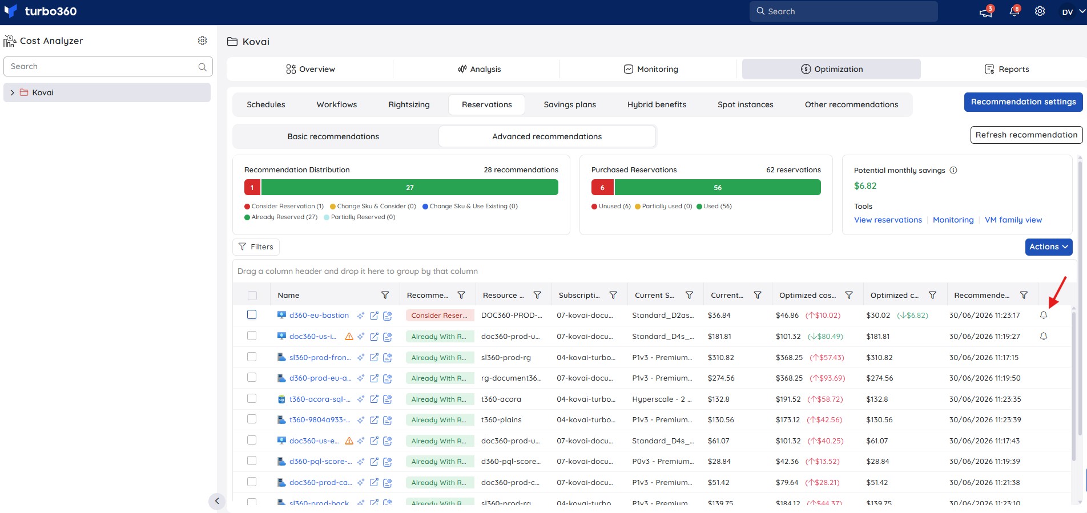
Task: Open the Resource column filter icon
Action: [537, 295]
